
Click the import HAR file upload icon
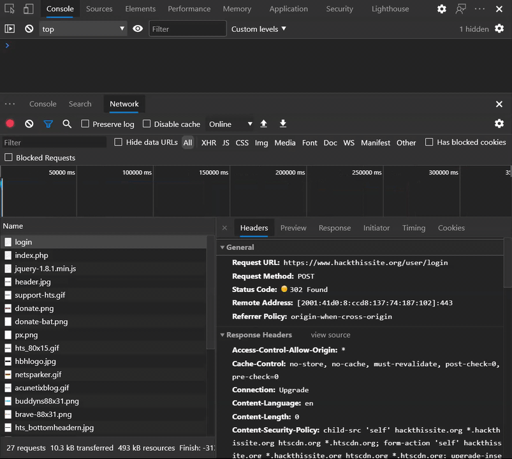point(263,124)
